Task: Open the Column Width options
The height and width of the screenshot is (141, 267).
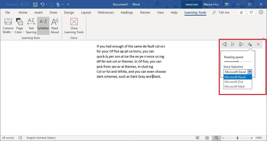Action: pos(8,26)
